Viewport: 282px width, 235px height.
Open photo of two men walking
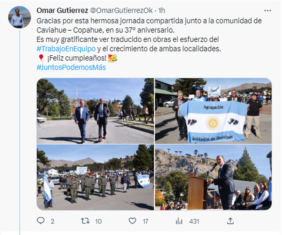95,111
